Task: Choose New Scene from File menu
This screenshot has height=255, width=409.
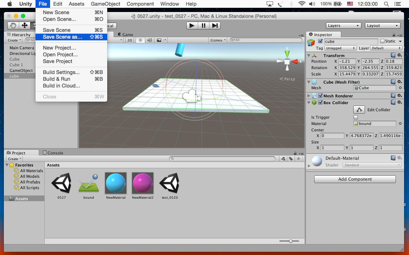Action: tap(71, 12)
